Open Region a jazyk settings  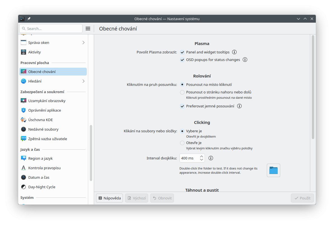point(40,158)
